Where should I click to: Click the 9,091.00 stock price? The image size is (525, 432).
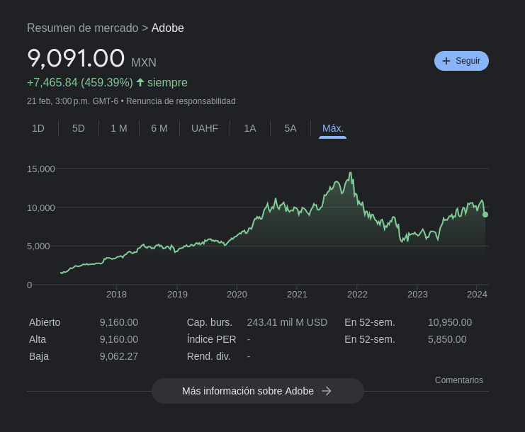point(76,58)
